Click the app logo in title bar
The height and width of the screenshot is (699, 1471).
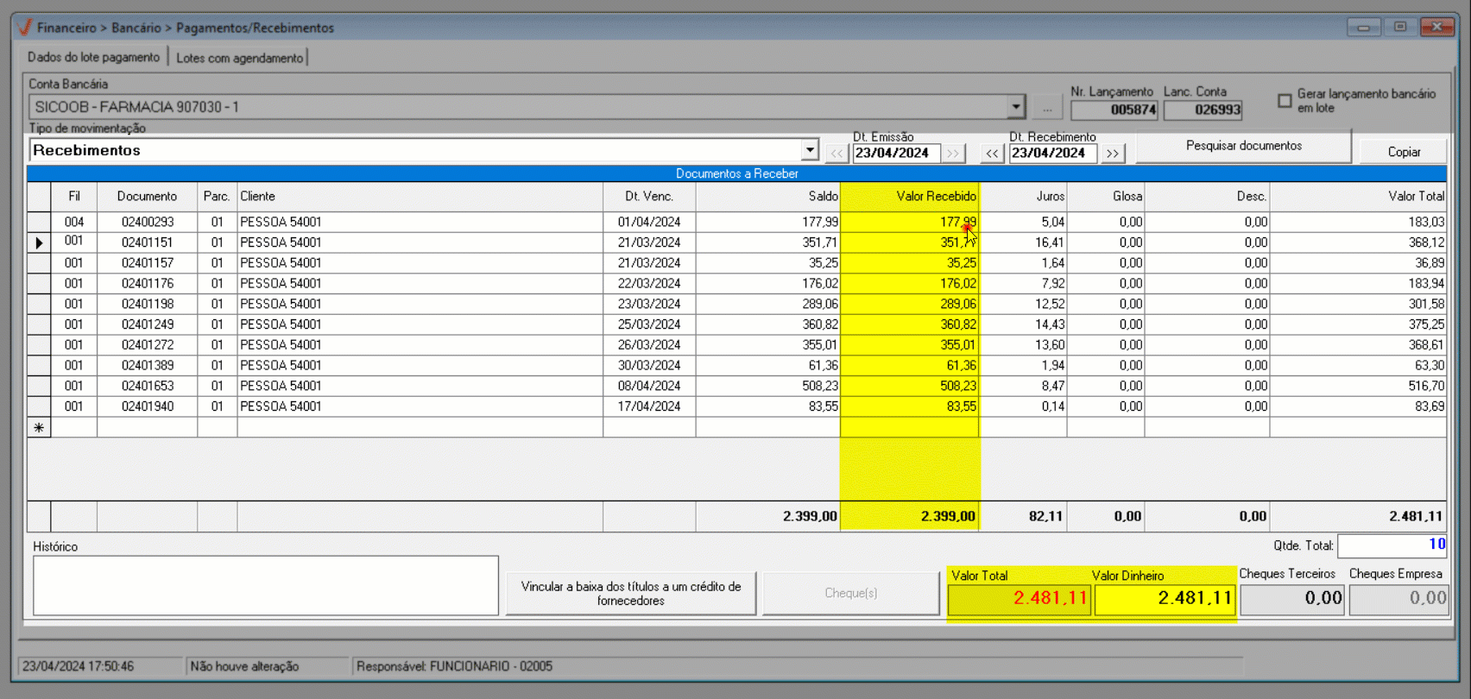point(25,28)
